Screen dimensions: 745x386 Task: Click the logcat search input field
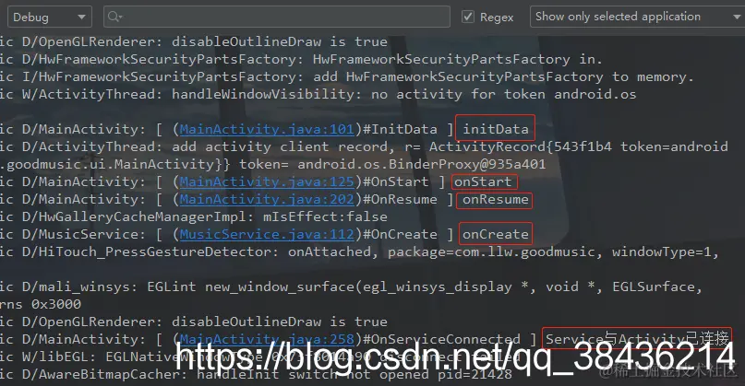point(277,18)
